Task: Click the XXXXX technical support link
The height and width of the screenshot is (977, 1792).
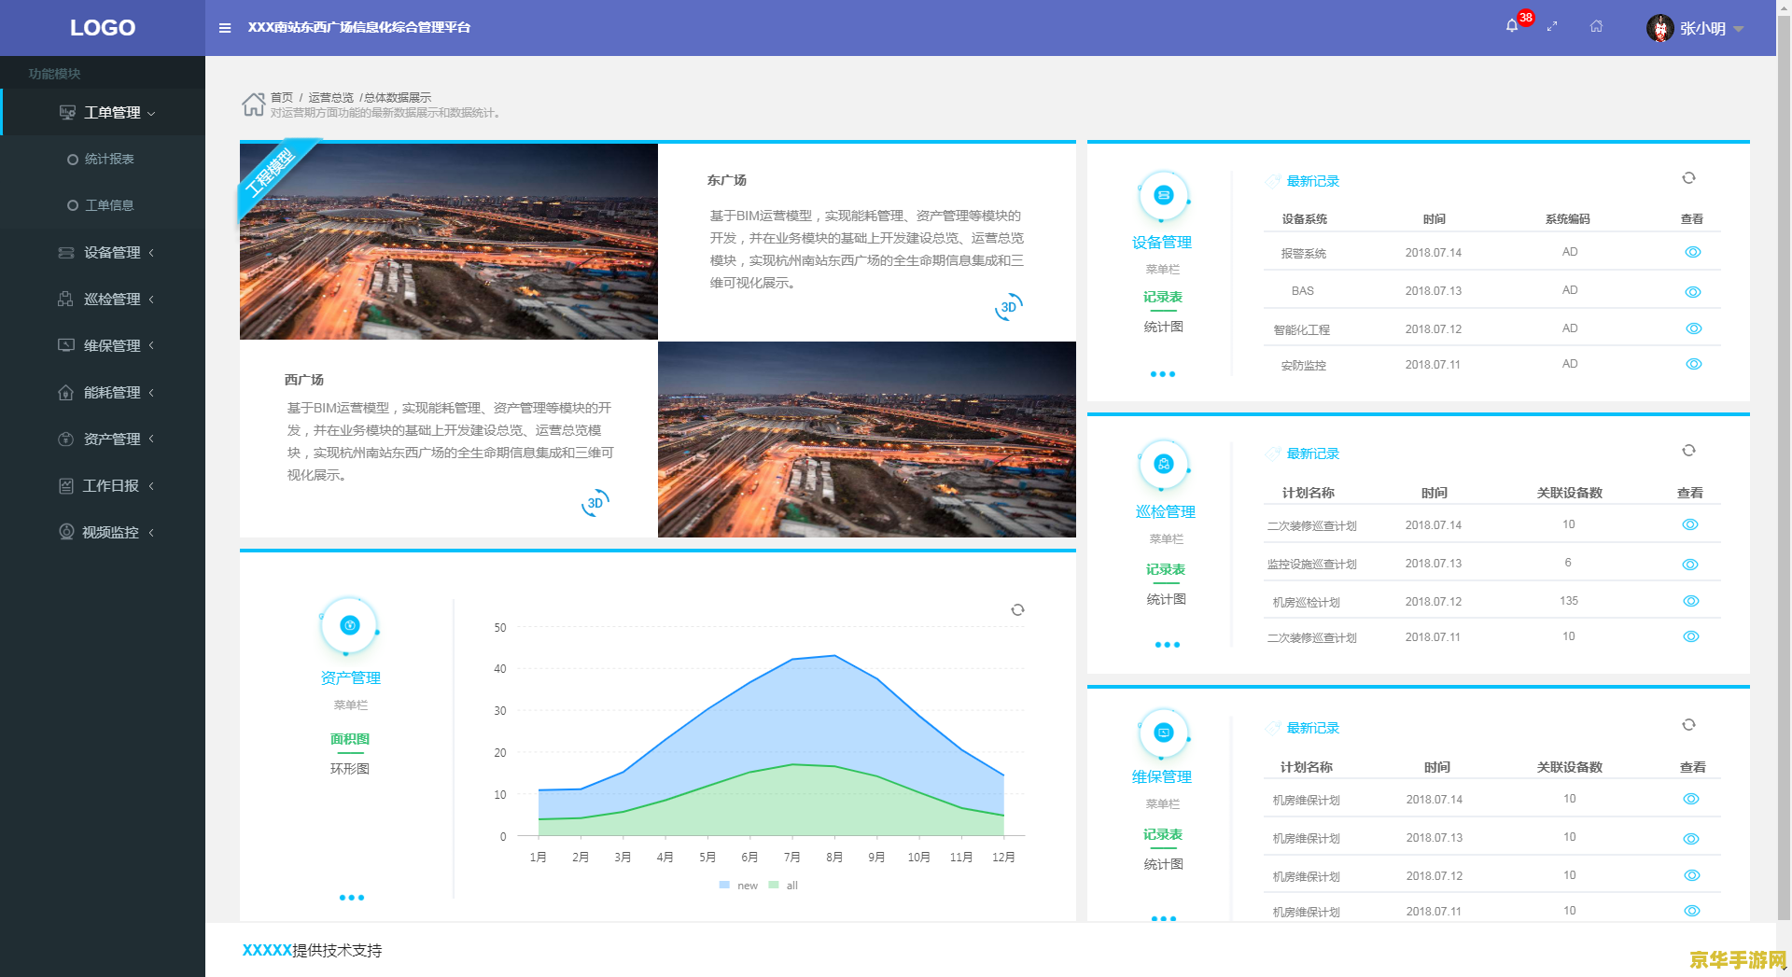Action: (x=267, y=950)
